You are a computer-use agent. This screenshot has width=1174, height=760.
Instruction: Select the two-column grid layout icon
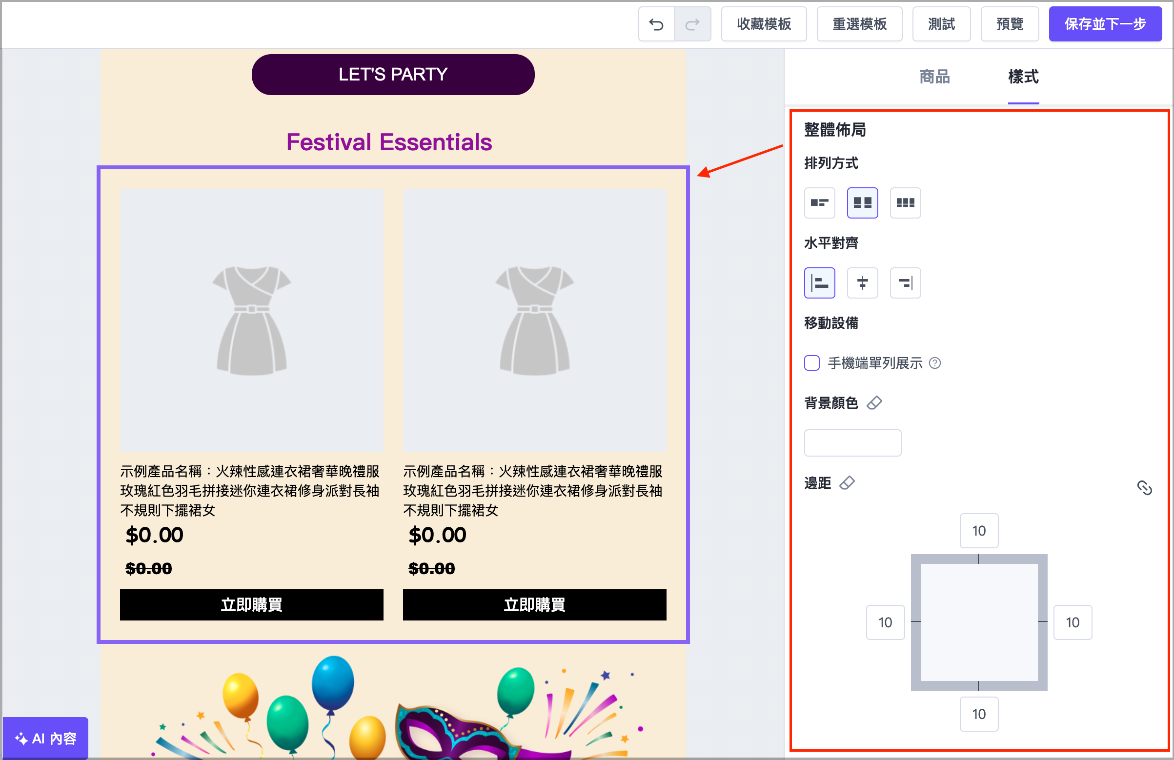coord(862,203)
